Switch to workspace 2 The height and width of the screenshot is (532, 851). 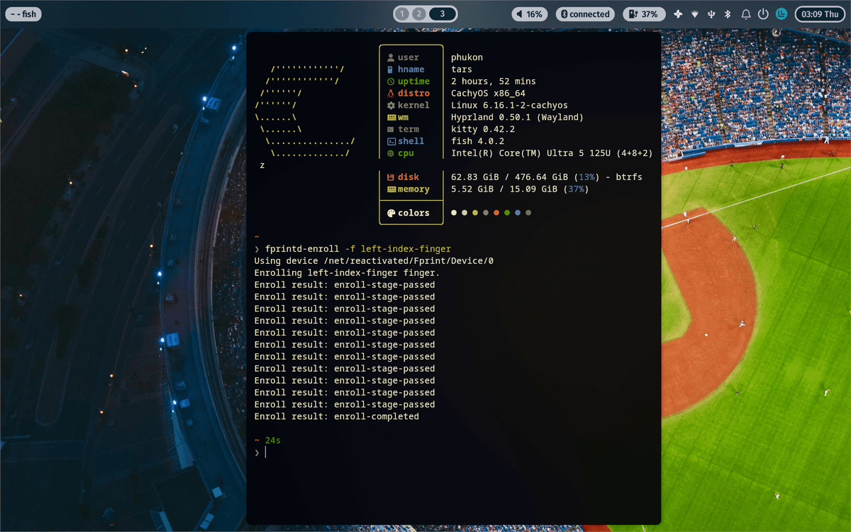coord(418,13)
